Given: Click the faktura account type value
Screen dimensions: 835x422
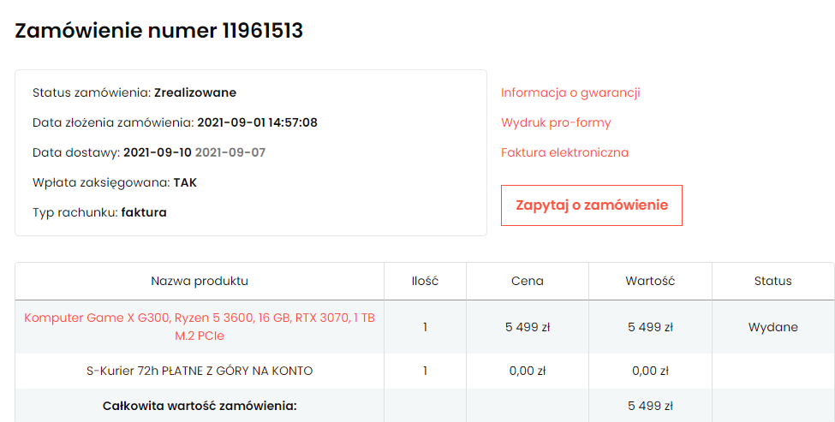Looking at the screenshot, I should click(x=144, y=212).
